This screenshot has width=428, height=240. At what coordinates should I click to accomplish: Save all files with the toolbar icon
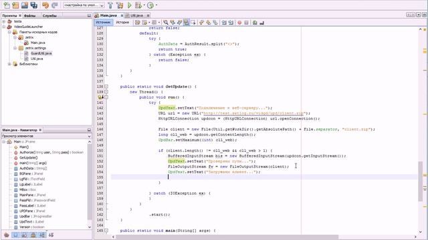point(34,5)
